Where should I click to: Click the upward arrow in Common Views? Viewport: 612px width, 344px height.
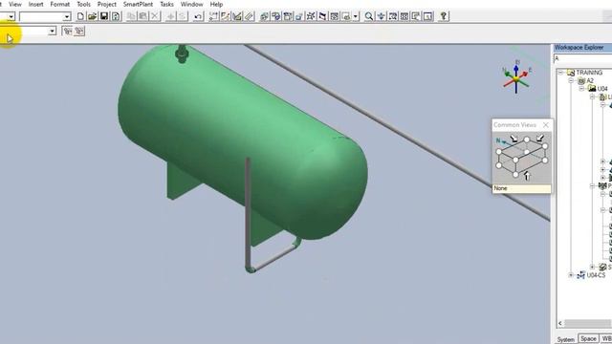tap(527, 176)
